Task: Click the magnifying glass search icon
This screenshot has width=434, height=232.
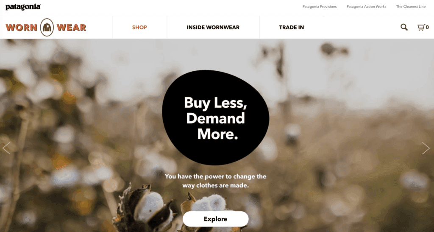Action: click(404, 27)
